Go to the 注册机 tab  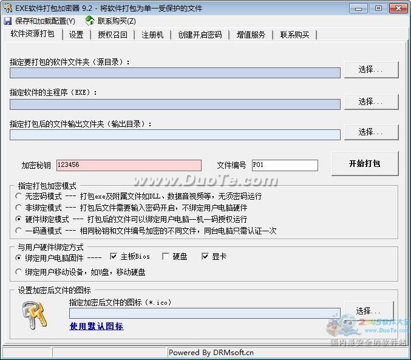click(152, 35)
